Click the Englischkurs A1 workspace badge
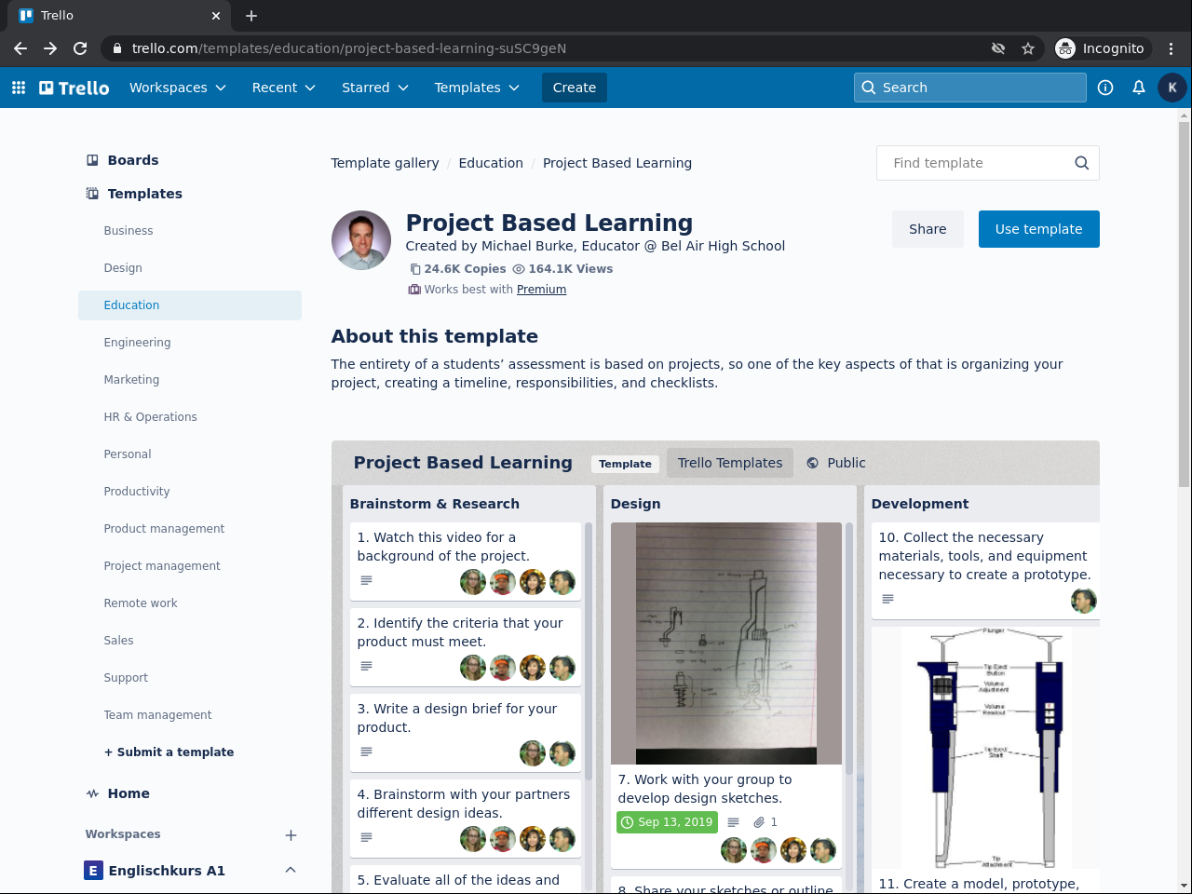1192x894 pixels. pos(93,871)
